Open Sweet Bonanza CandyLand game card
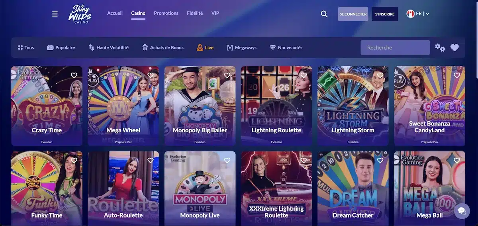This screenshot has height=226, width=478. 429,106
